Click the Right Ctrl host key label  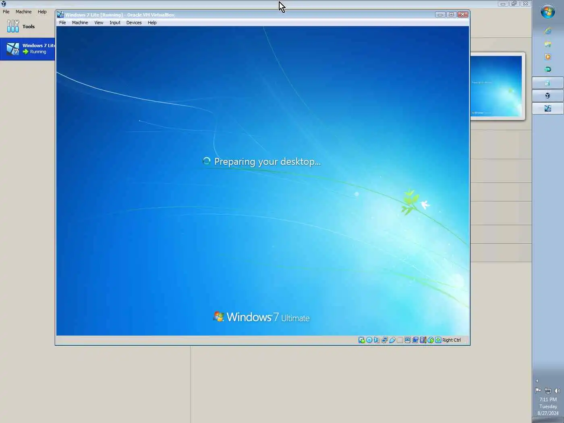click(452, 340)
